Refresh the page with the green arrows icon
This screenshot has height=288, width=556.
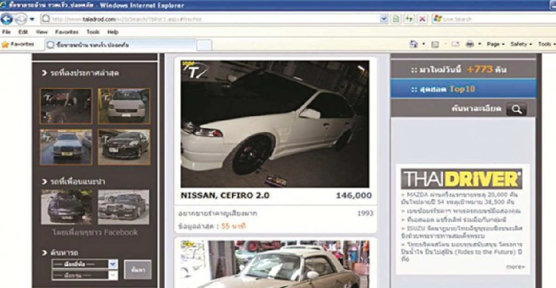410,19
